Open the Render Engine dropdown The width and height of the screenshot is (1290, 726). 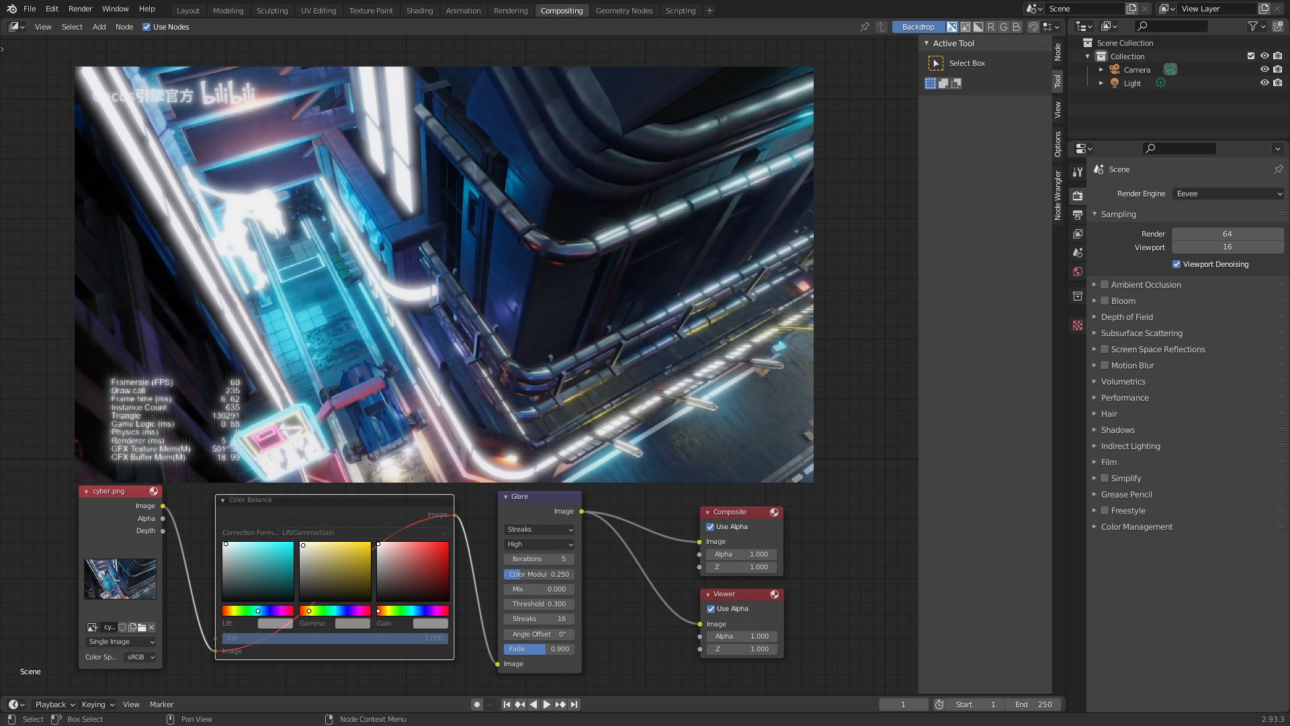[x=1228, y=194]
